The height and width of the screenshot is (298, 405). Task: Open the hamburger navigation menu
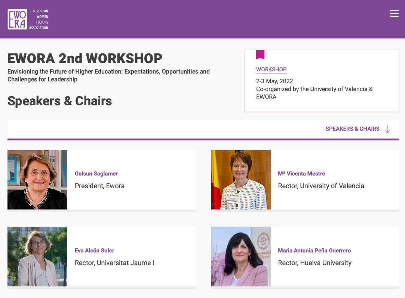[395, 13]
